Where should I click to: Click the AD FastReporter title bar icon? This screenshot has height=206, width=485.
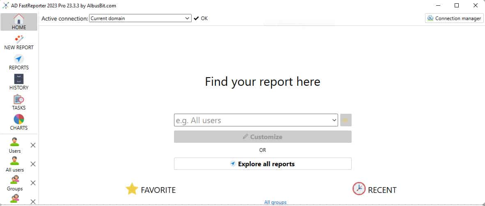click(6, 6)
